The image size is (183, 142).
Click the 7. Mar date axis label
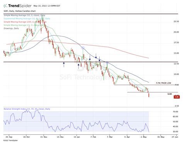[x=110, y=137]
